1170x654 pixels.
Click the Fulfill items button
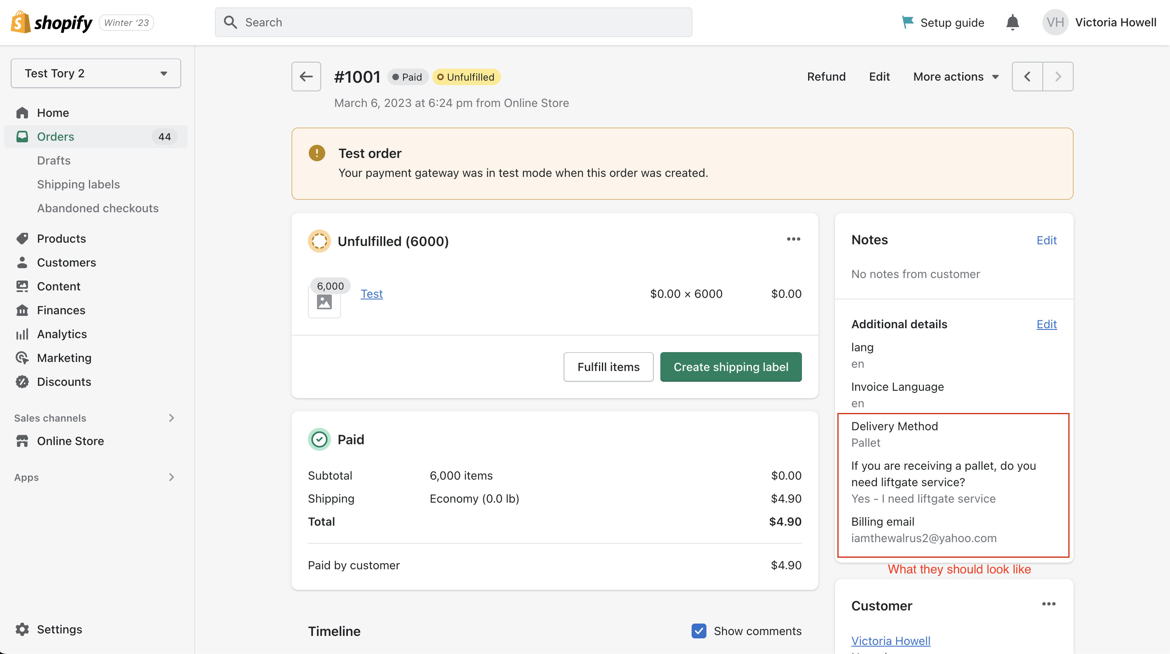point(608,367)
